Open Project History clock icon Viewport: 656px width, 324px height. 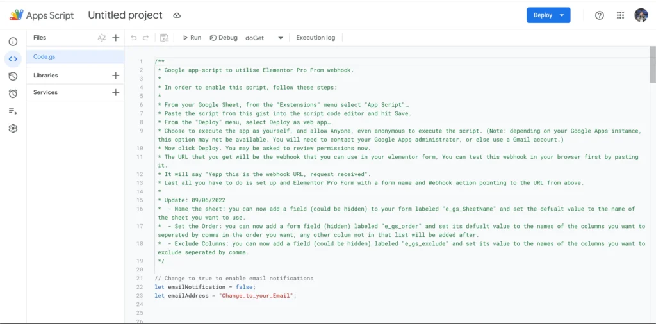[x=13, y=76]
